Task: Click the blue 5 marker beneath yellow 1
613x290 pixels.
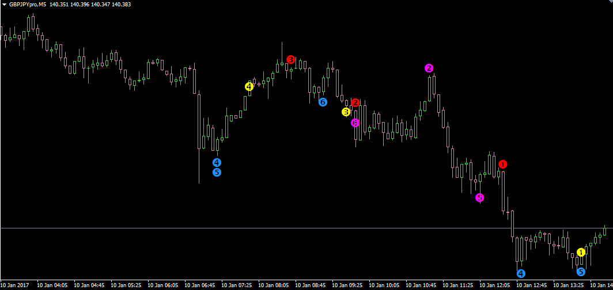Action: [x=581, y=272]
